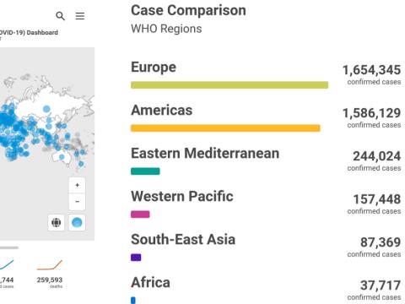Select the Eastern Mediterranean region

click(x=205, y=154)
